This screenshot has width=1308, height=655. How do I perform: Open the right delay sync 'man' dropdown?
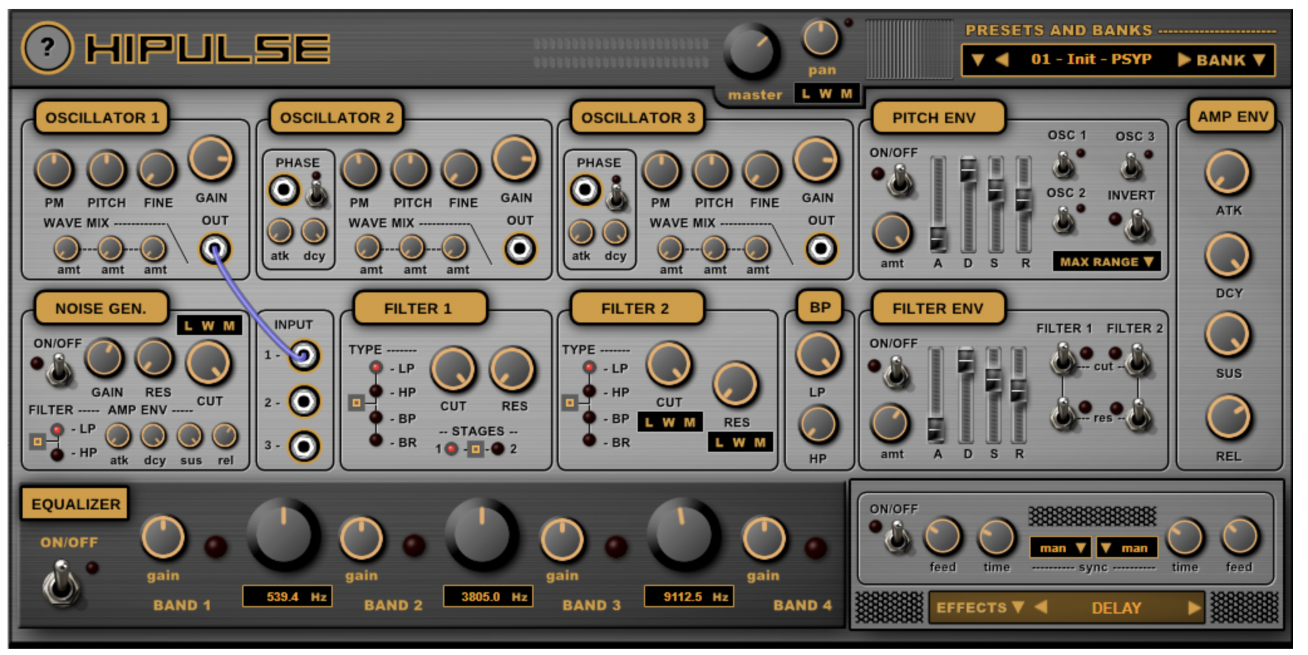[x=1127, y=548]
